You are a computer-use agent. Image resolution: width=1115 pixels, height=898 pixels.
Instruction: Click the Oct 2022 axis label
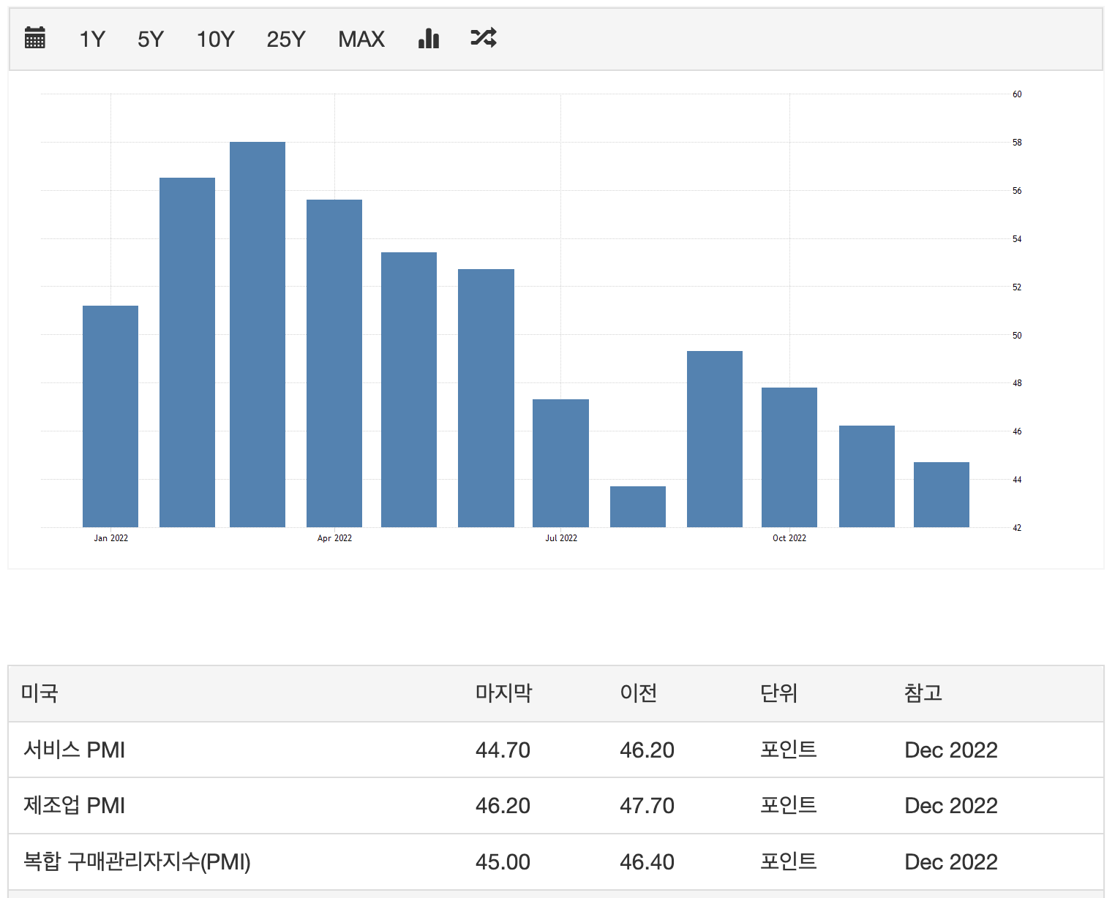point(789,538)
